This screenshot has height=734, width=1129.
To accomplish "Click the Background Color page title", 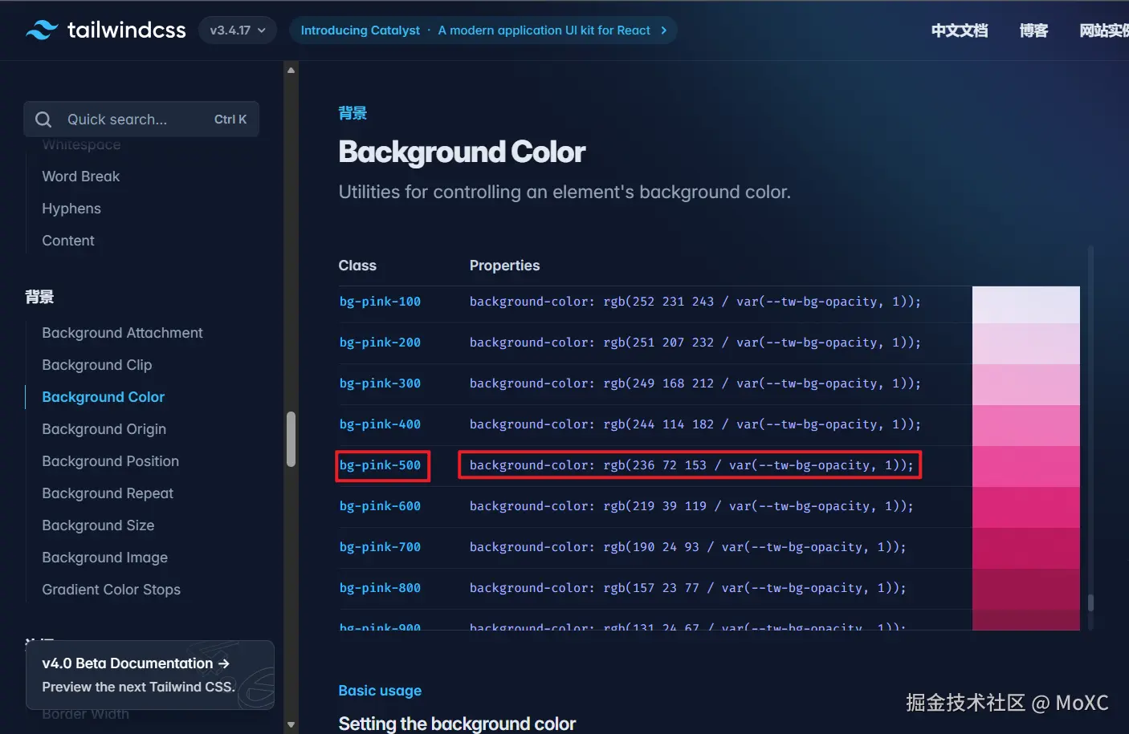I will (x=462, y=152).
